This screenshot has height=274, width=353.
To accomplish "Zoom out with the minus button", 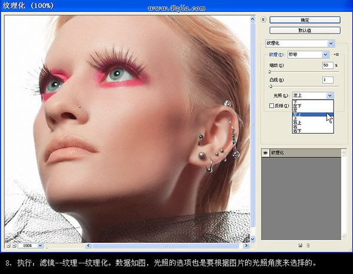I will (7, 244).
